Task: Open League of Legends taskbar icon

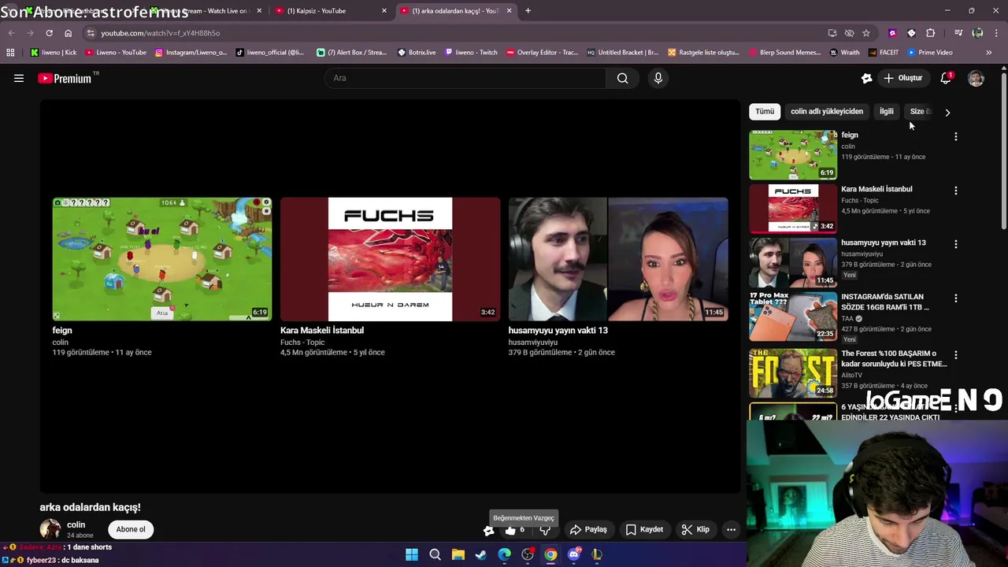Action: 597,554
